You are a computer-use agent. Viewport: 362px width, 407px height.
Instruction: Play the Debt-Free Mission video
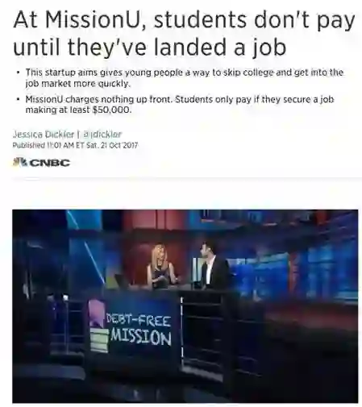pos(185,306)
